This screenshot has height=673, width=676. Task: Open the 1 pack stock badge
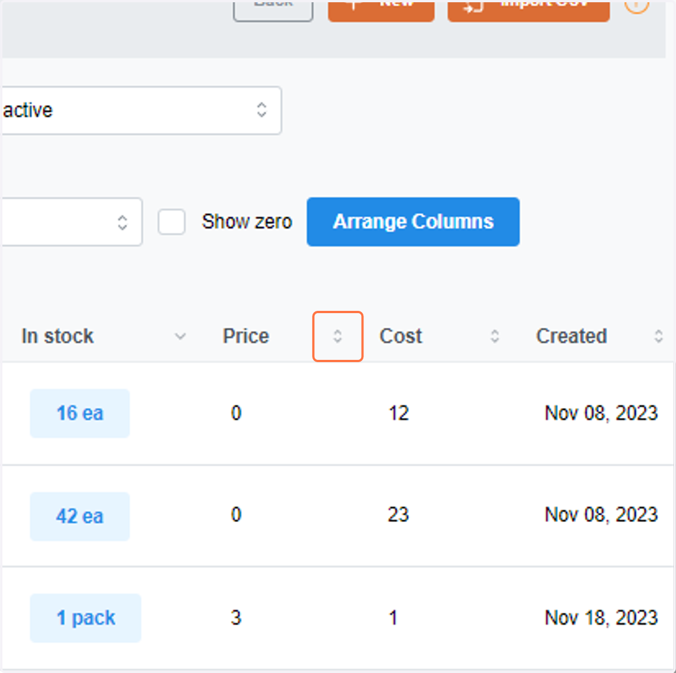(86, 618)
